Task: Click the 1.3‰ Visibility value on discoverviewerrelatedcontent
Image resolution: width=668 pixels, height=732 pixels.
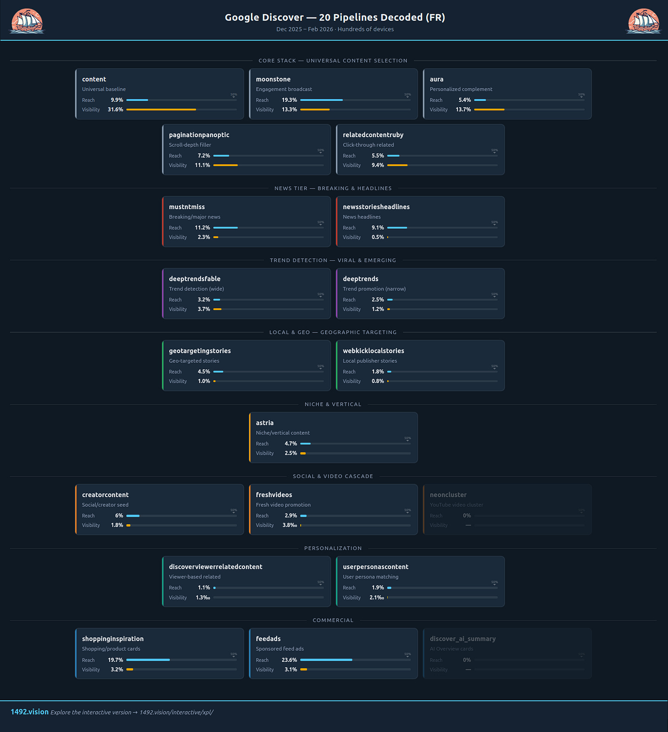Action: point(203,598)
